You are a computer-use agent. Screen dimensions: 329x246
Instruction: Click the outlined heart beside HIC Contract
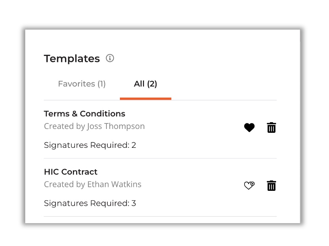[249, 185]
